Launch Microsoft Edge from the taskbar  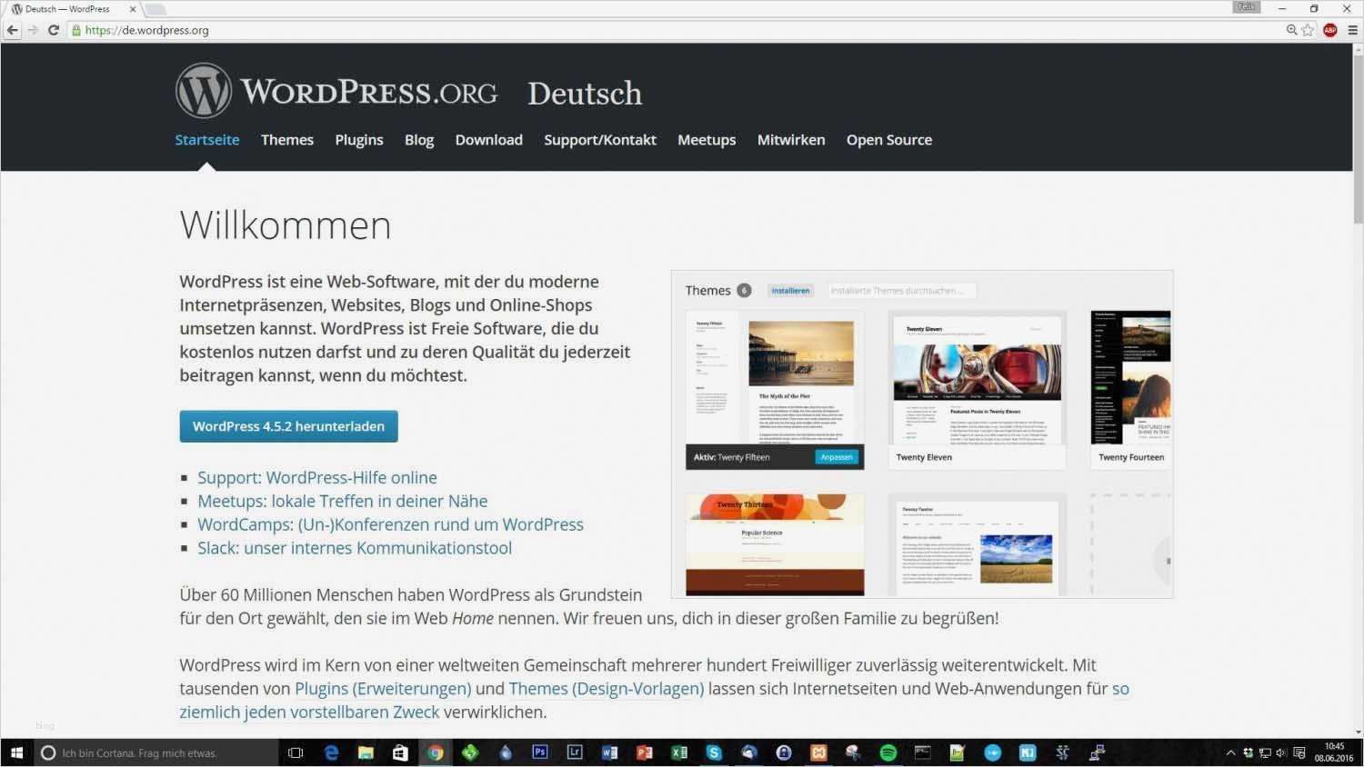[x=331, y=752]
